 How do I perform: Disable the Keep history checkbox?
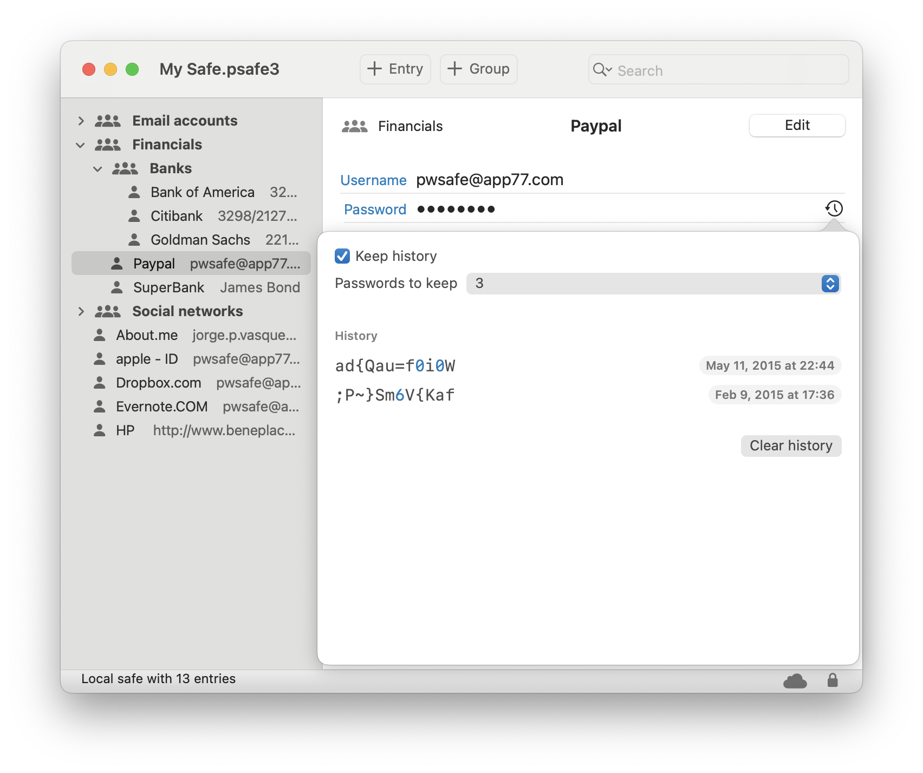point(342,256)
